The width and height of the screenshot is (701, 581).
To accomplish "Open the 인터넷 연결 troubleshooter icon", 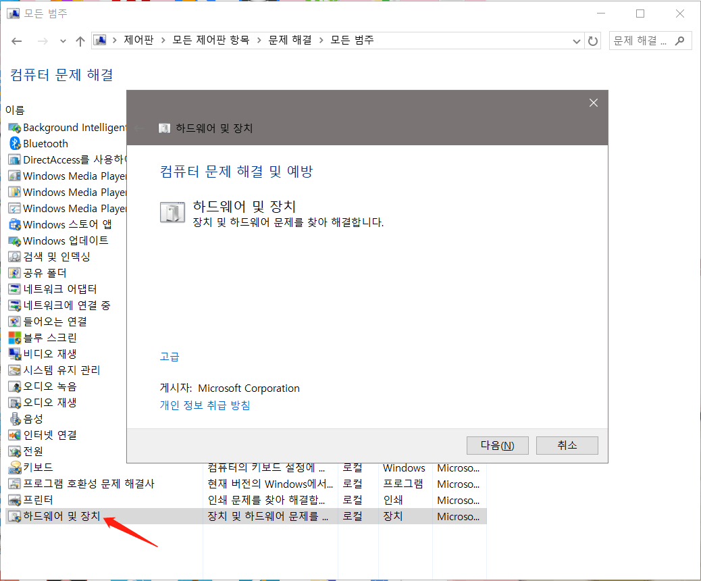I will coord(15,434).
